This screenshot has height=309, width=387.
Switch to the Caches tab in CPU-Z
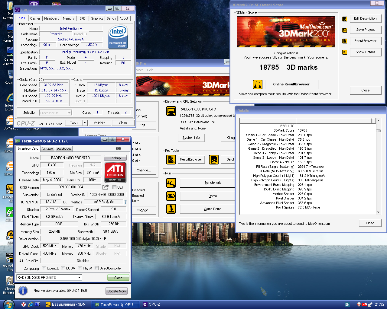pyautogui.click(x=35, y=18)
